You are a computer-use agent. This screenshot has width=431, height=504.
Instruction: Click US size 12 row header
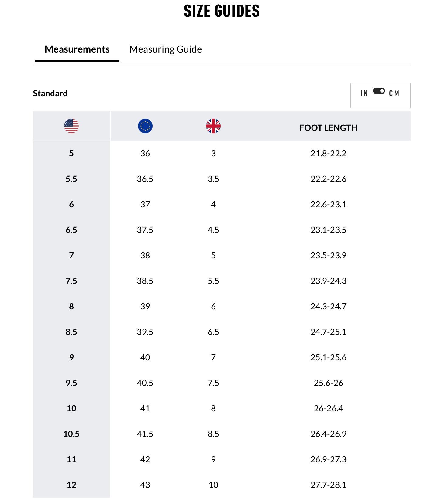(x=71, y=485)
